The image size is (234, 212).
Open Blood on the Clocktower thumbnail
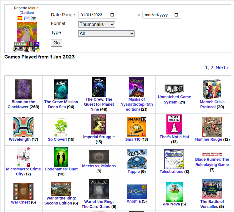23,89
